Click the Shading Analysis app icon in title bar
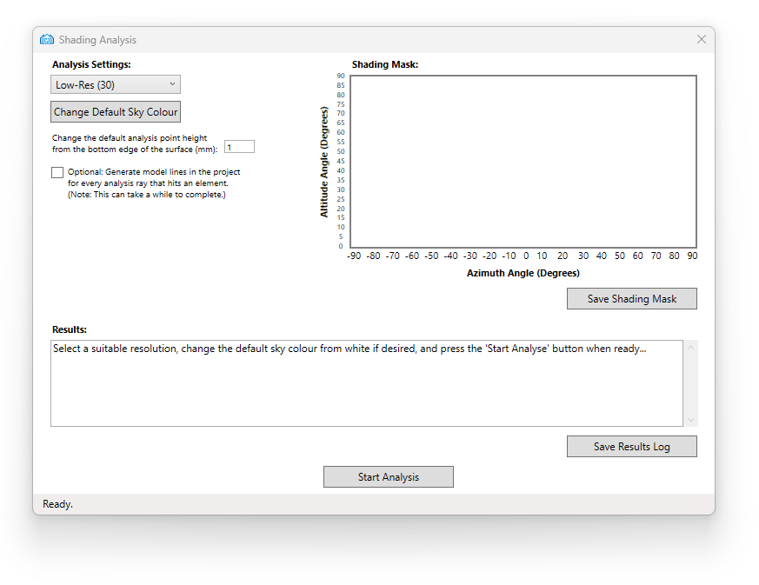 [47, 39]
